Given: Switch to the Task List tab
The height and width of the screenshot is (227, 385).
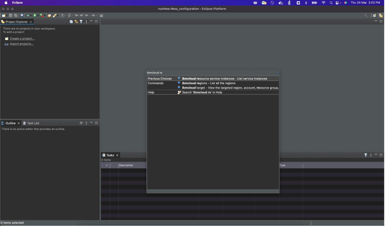Looking at the screenshot, I should coord(31,123).
